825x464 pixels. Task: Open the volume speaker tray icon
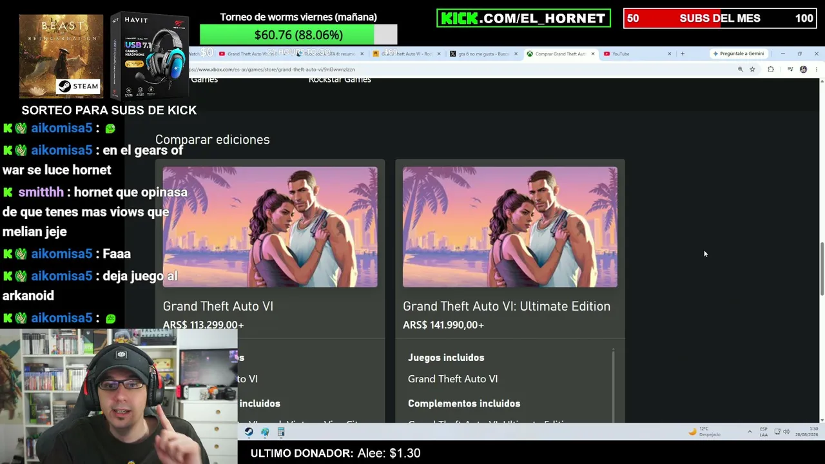[x=786, y=432]
